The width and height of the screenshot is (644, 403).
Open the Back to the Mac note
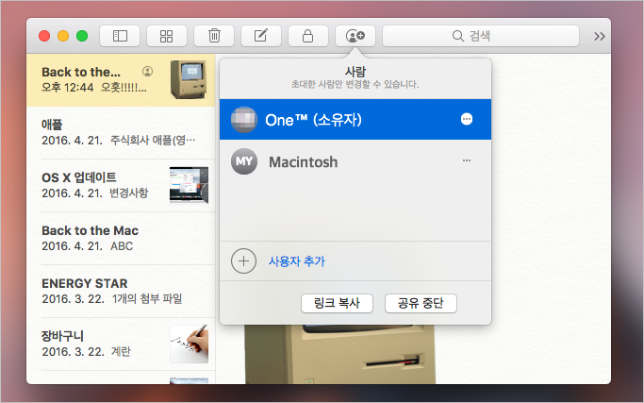coord(121,239)
